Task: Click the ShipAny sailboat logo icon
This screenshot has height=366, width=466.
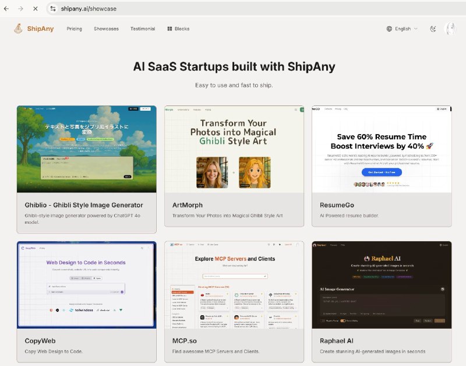Action: point(19,29)
